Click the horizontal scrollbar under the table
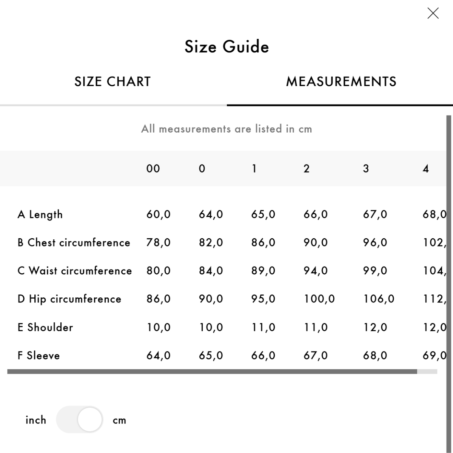The height and width of the screenshot is (453, 453). 212,371
